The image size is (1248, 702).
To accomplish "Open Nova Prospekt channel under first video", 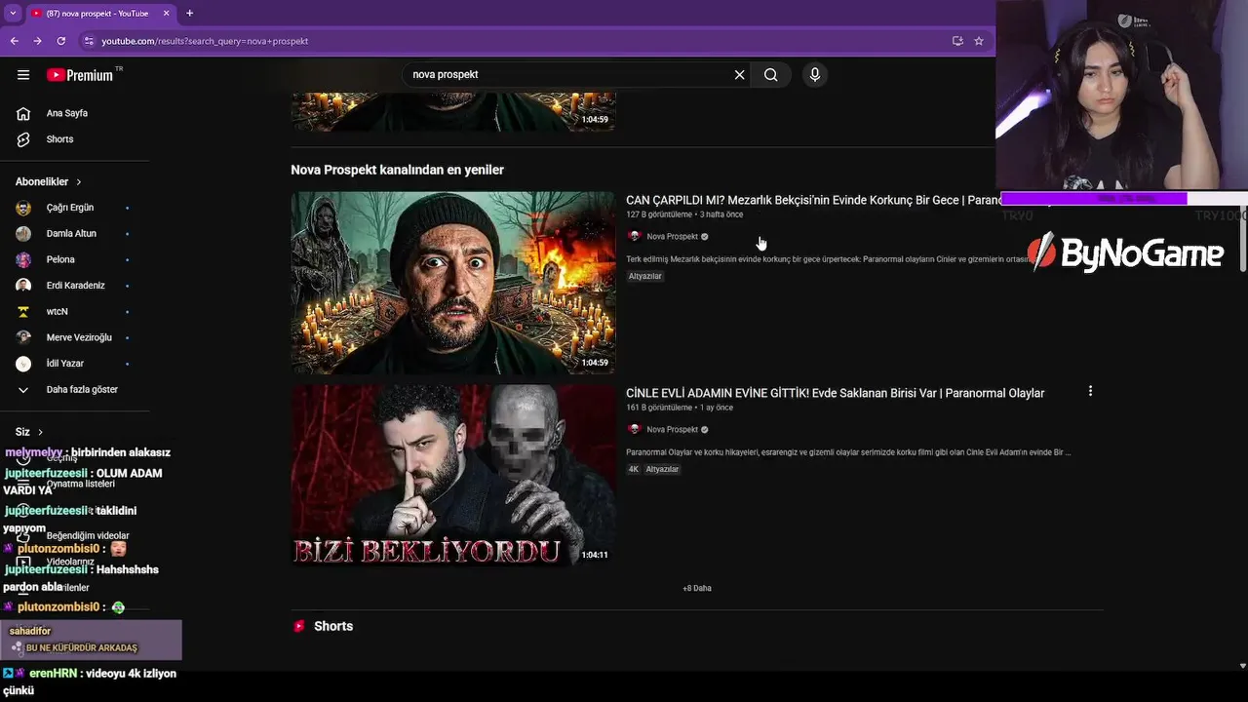I will 672,236.
